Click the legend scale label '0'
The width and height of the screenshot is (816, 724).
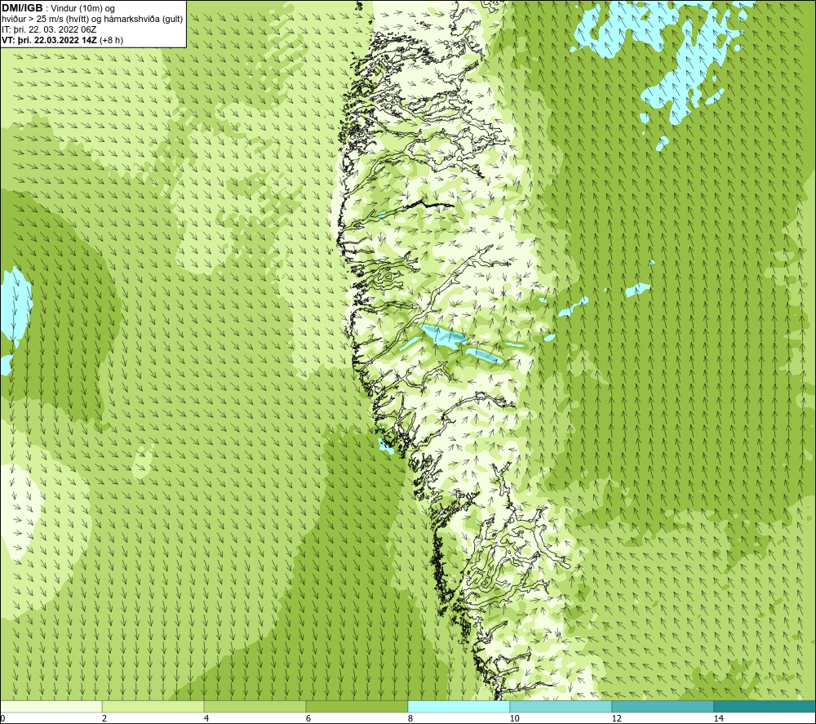(x=2, y=719)
